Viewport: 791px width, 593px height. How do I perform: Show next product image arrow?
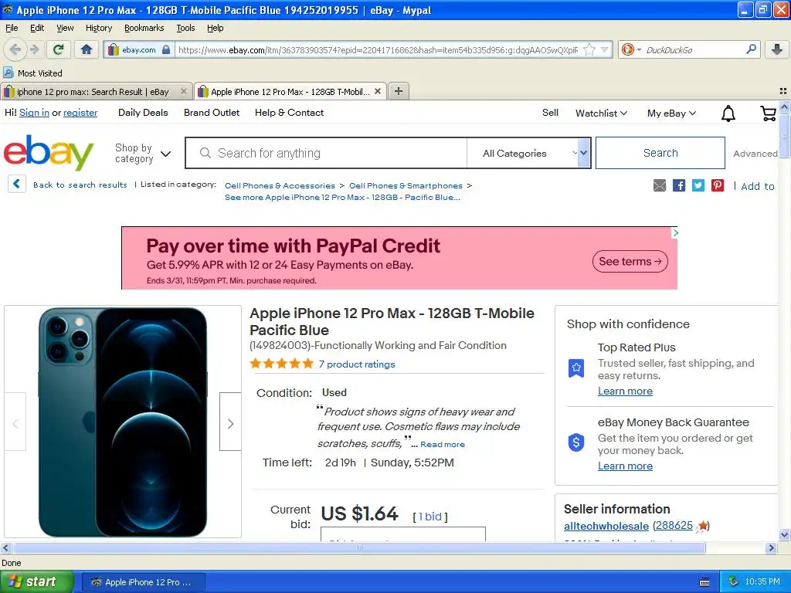230,424
